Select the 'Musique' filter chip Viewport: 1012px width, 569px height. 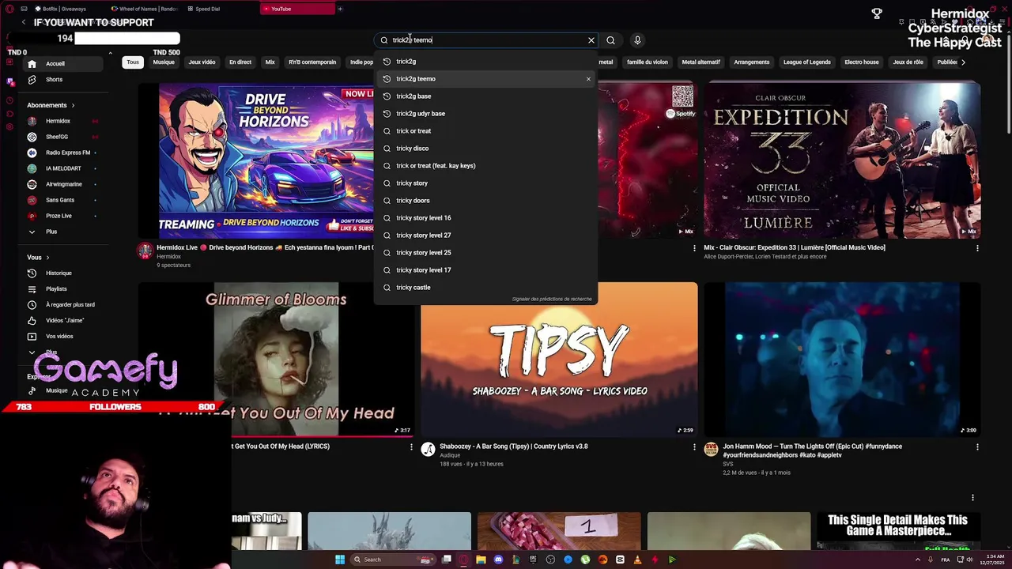[x=164, y=62]
